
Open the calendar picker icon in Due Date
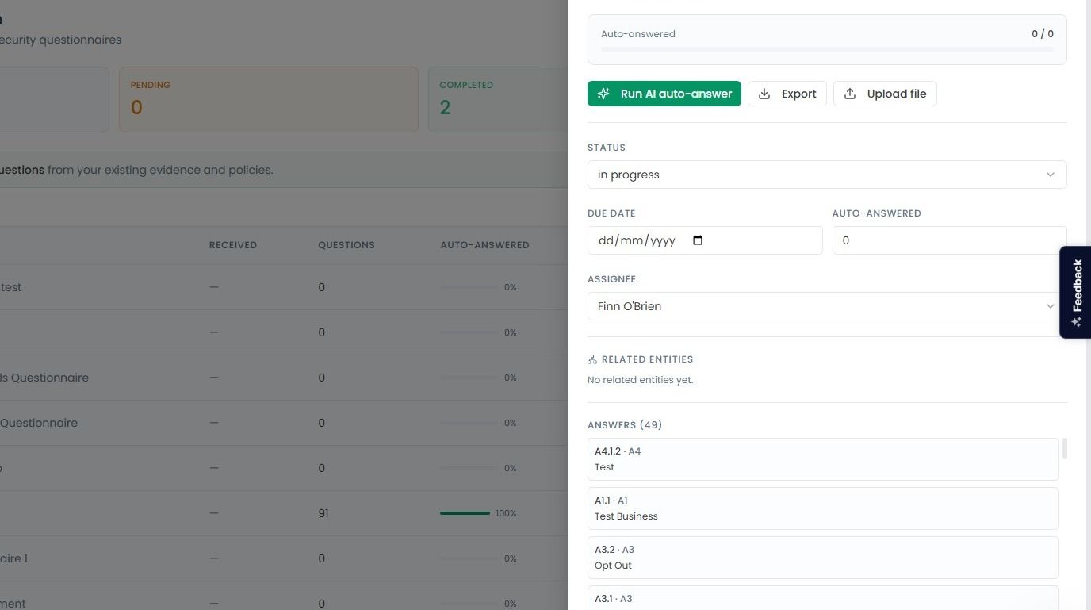[698, 240]
